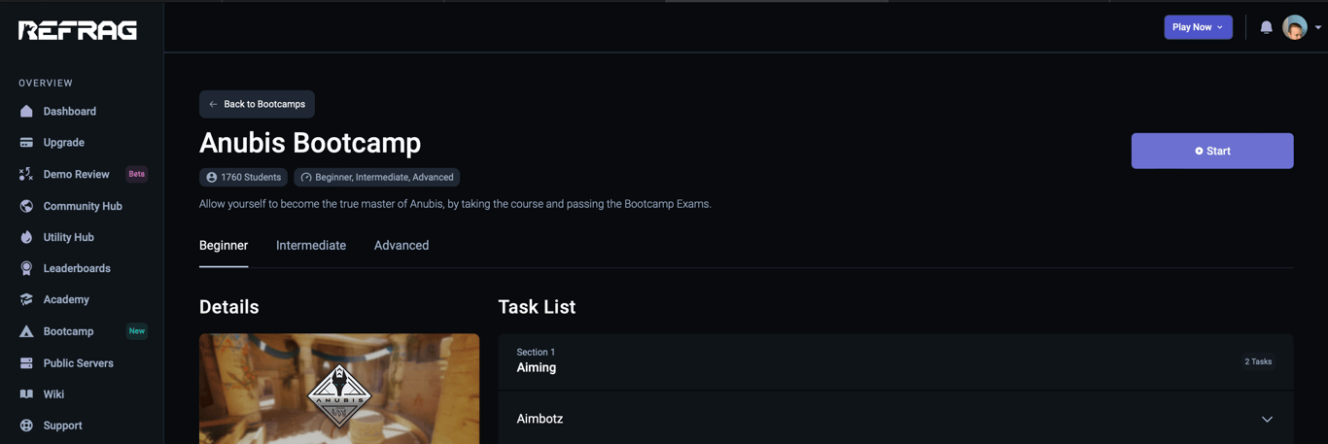Open Support in the sidebar

(62, 426)
